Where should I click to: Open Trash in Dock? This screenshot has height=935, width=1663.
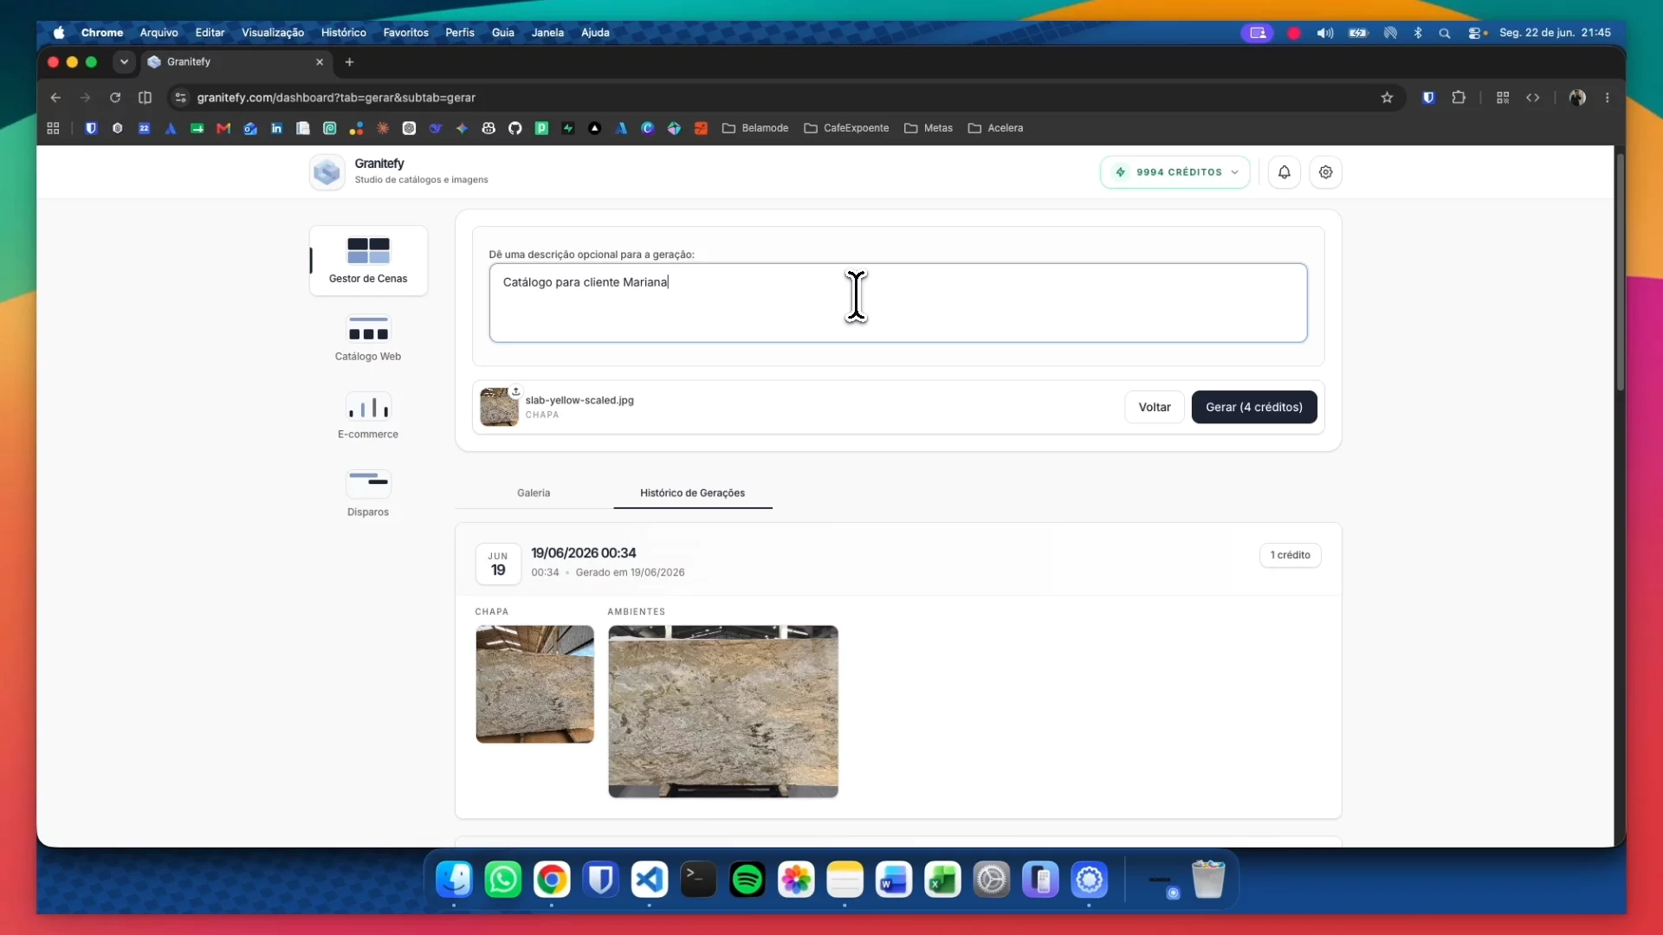click(x=1208, y=880)
